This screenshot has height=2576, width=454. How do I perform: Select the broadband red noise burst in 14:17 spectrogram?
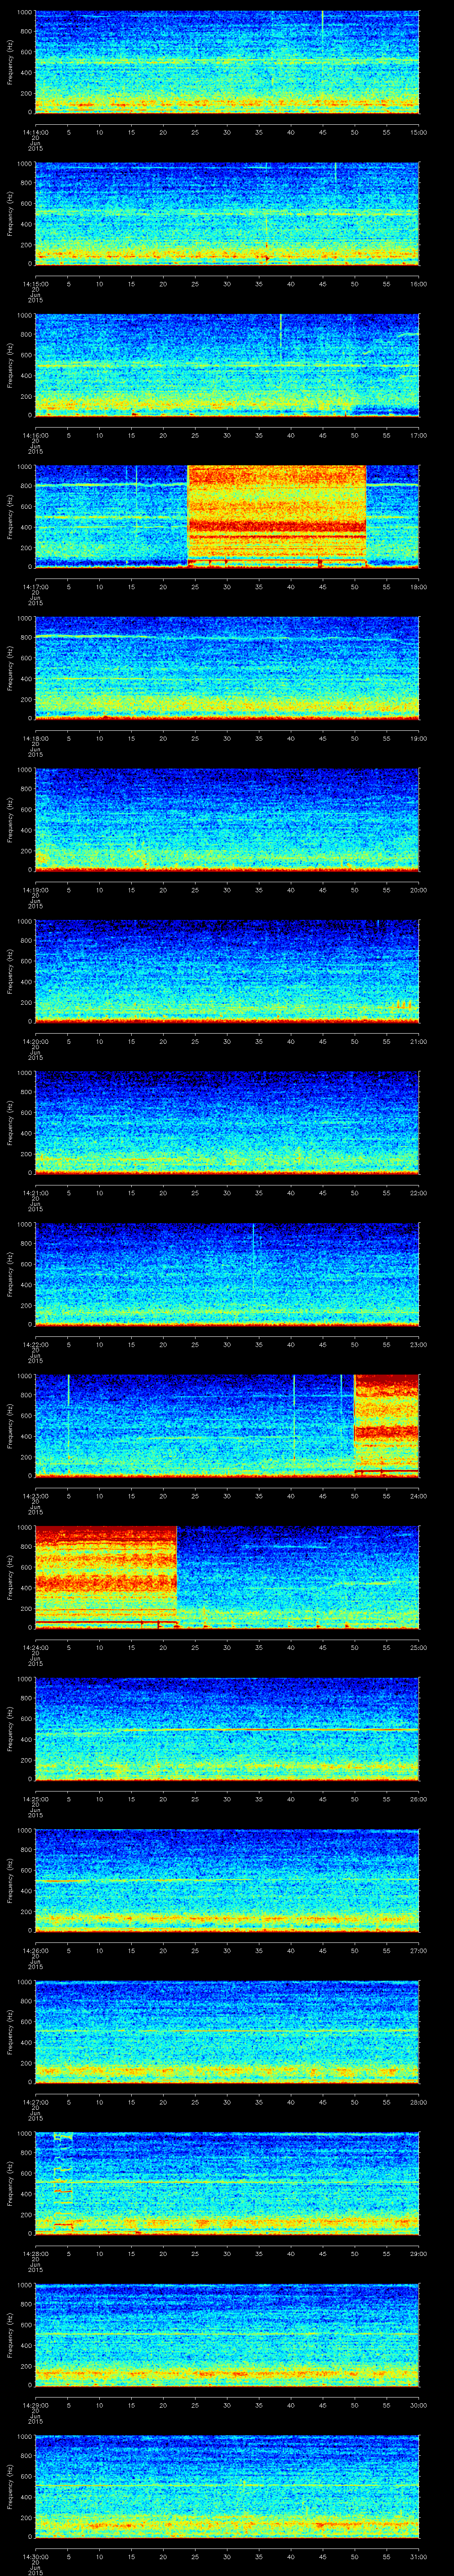(x=278, y=516)
